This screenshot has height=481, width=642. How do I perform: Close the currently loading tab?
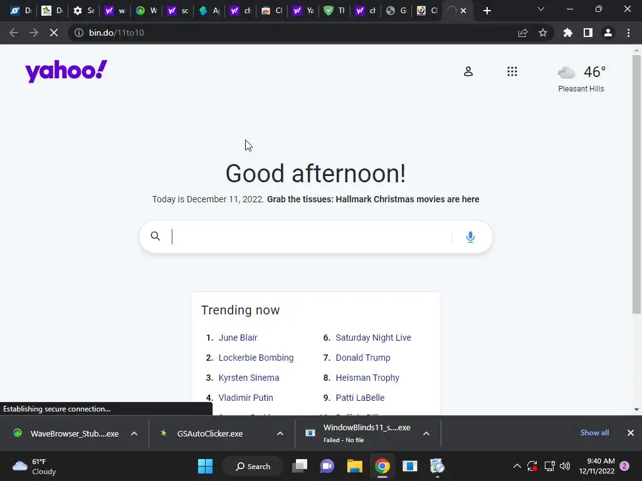463,11
